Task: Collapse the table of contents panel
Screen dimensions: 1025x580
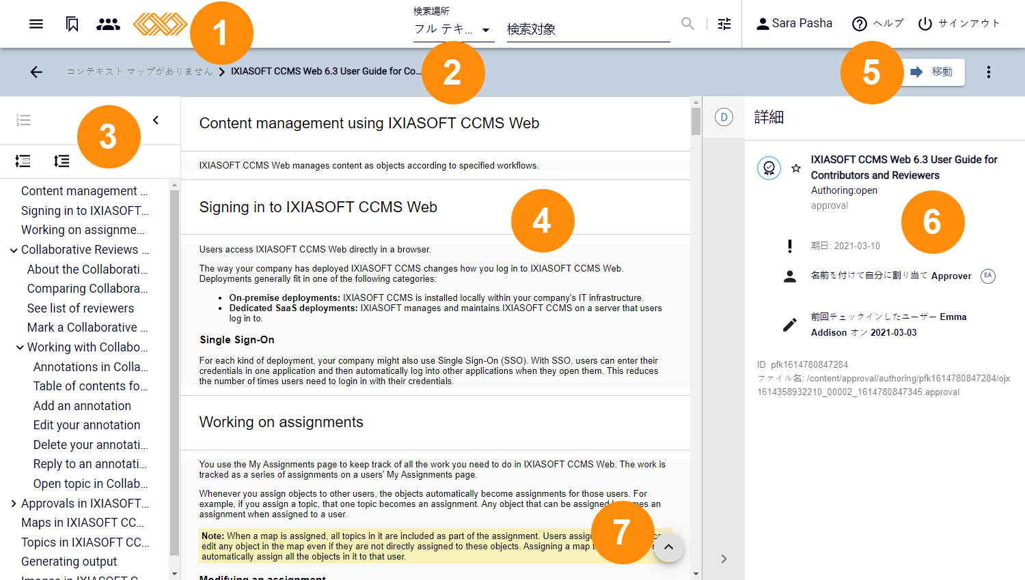Action: 156,120
